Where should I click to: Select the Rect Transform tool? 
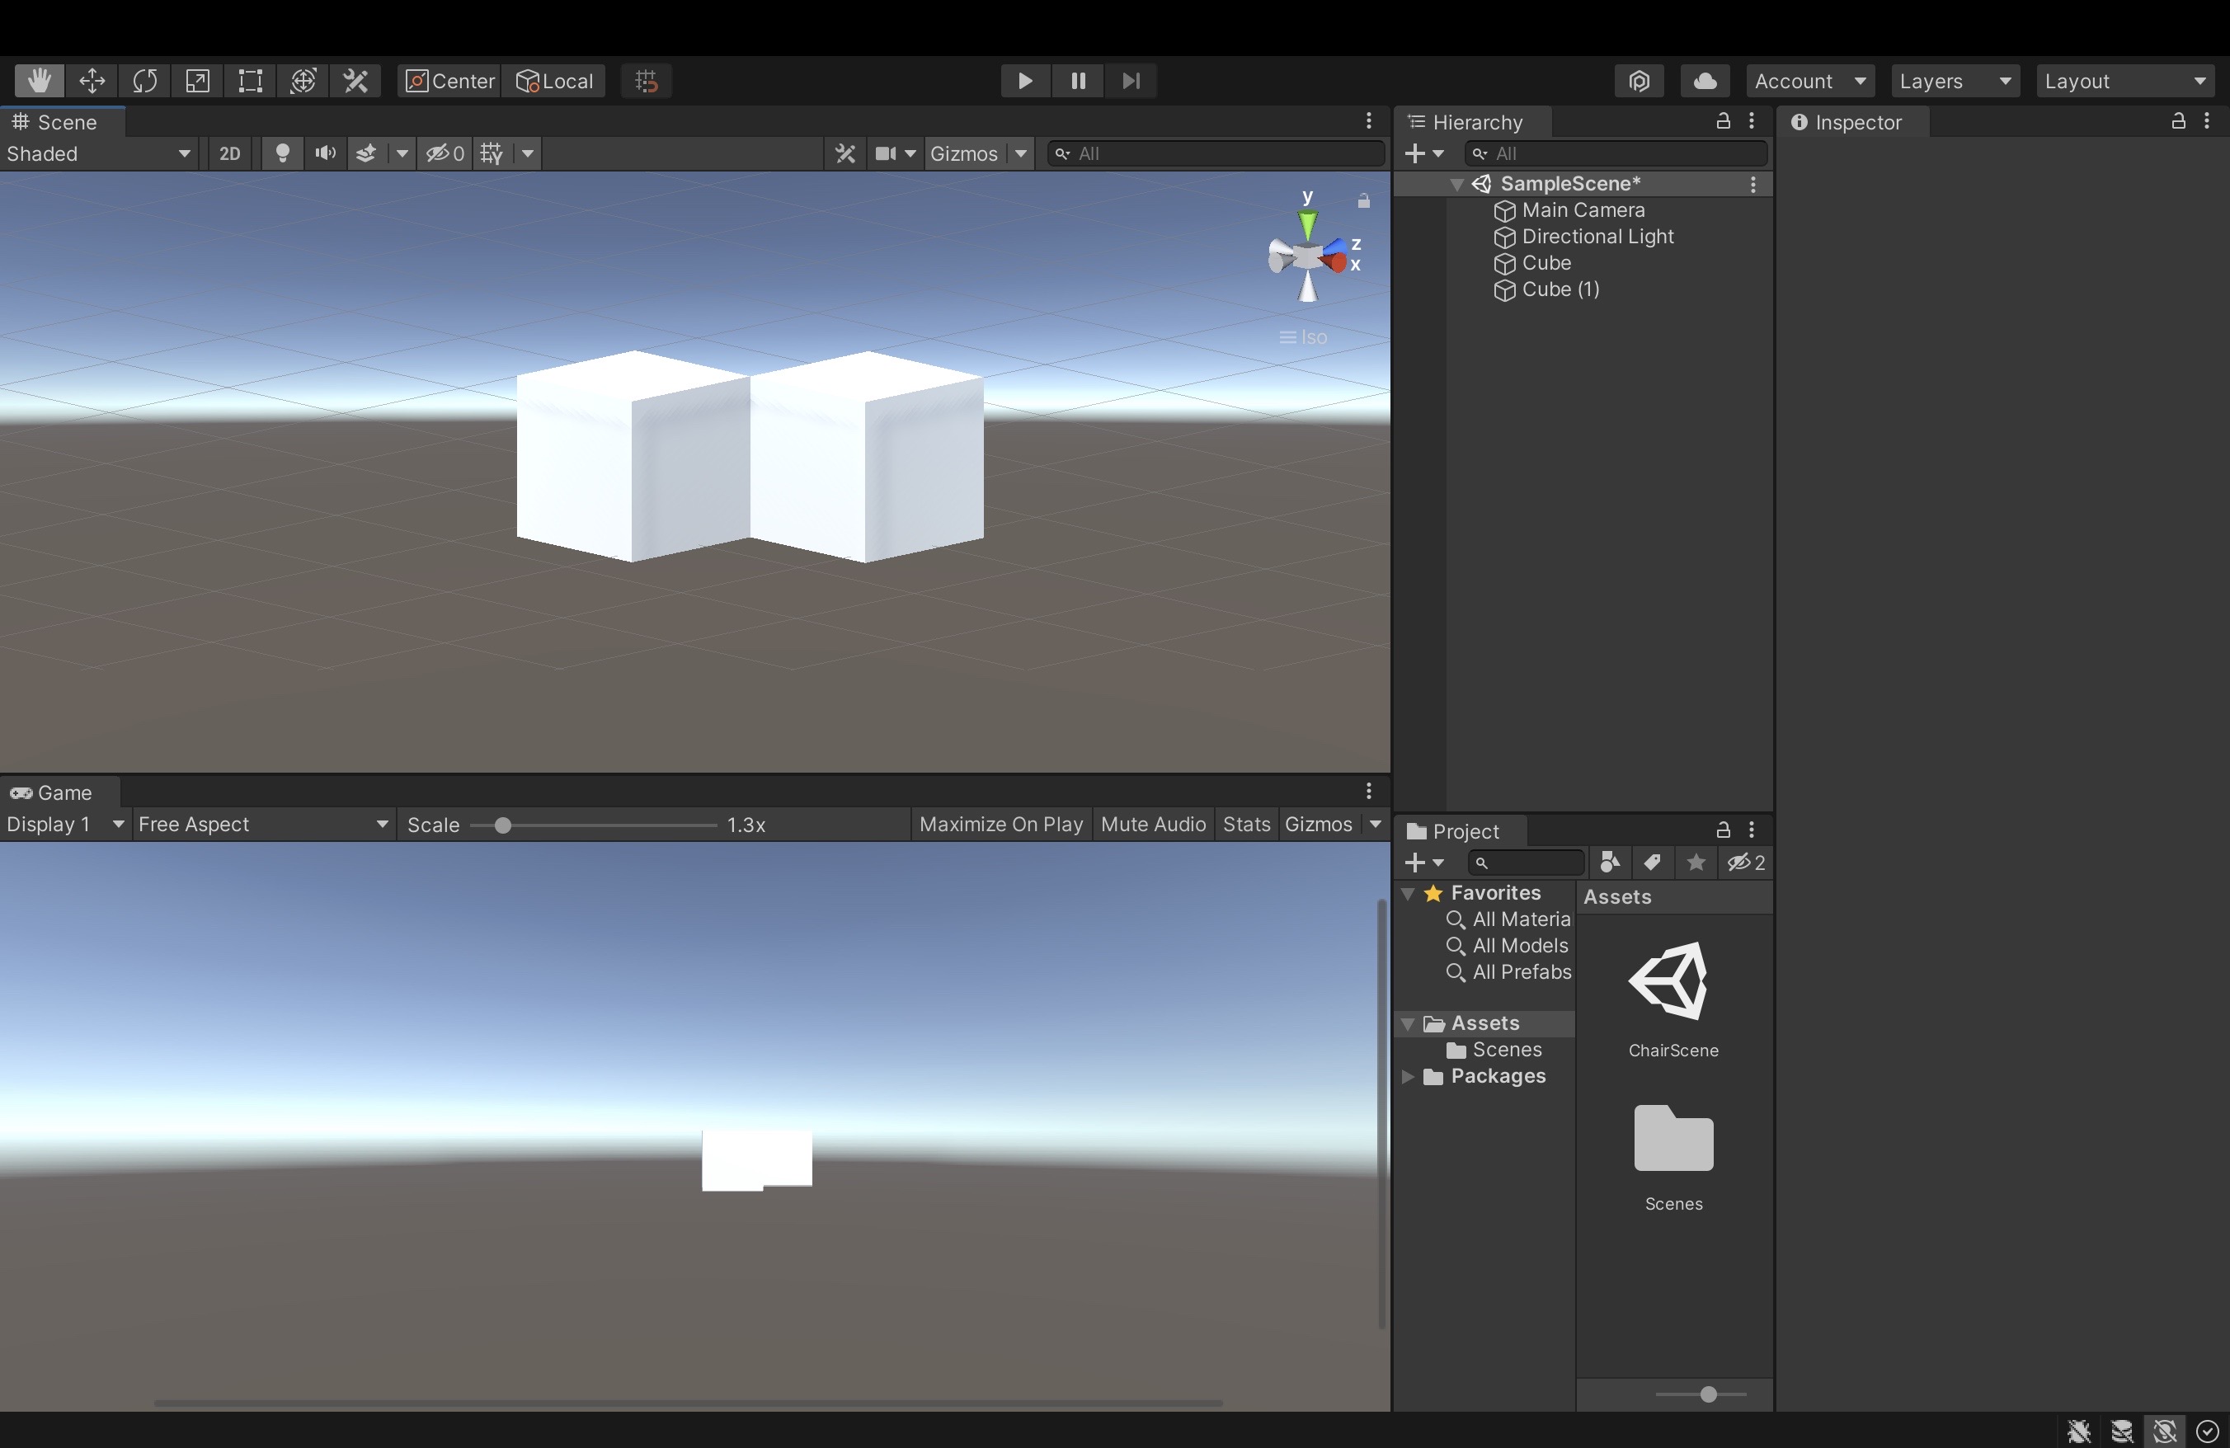pyautogui.click(x=250, y=81)
